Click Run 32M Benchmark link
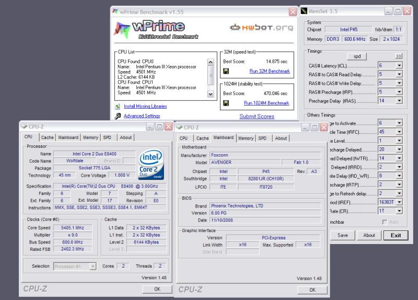 [270, 71]
